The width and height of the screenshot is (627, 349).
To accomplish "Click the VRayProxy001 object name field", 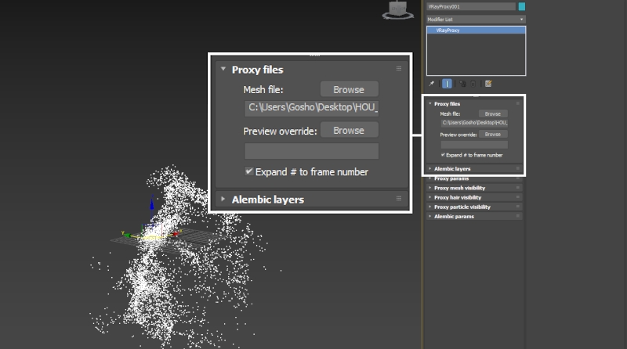I will point(470,6).
